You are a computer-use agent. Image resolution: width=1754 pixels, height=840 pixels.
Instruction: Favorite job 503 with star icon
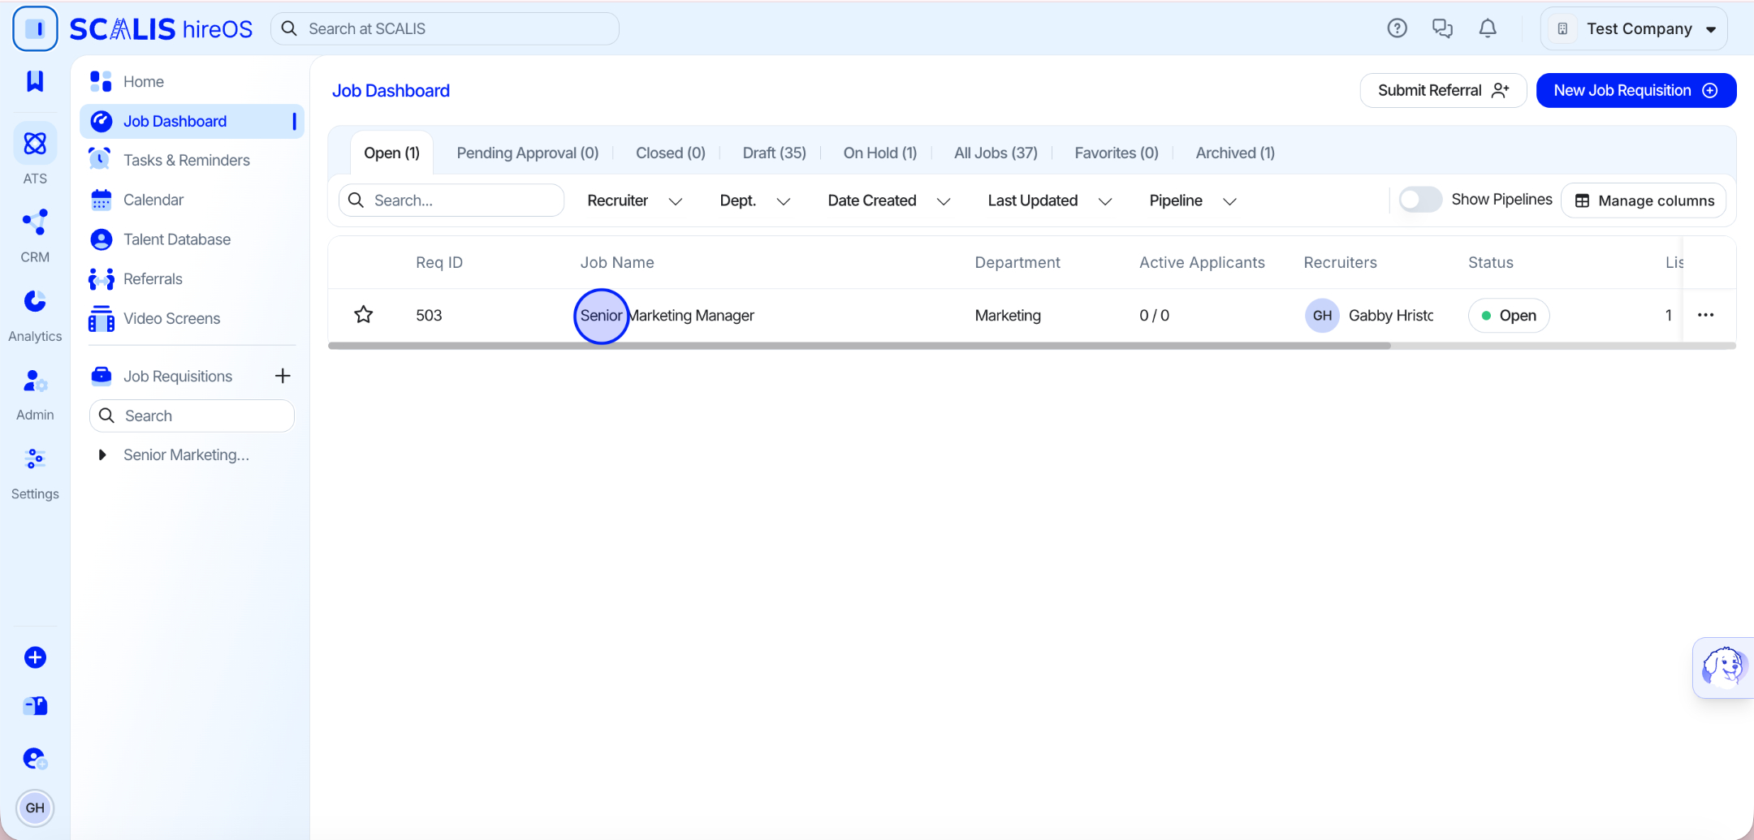[x=364, y=315]
